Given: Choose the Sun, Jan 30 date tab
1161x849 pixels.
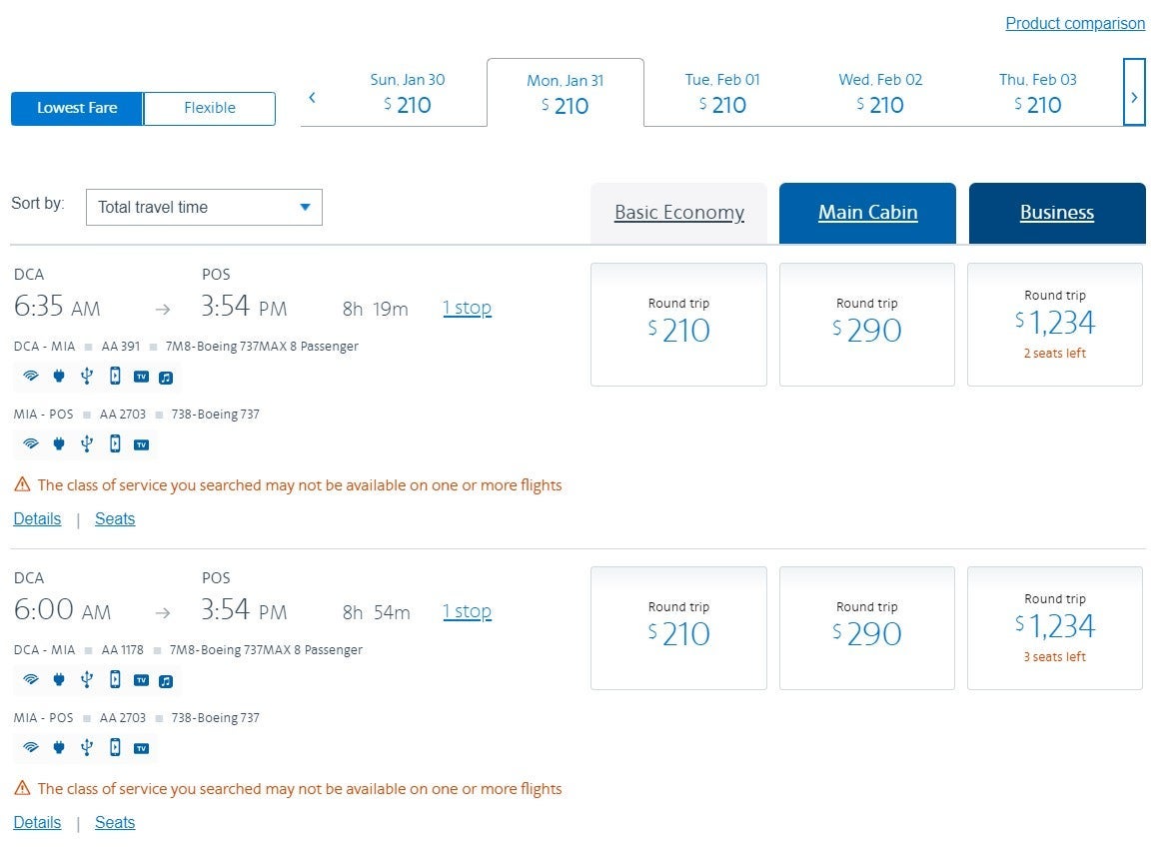Looking at the screenshot, I should pyautogui.click(x=408, y=93).
